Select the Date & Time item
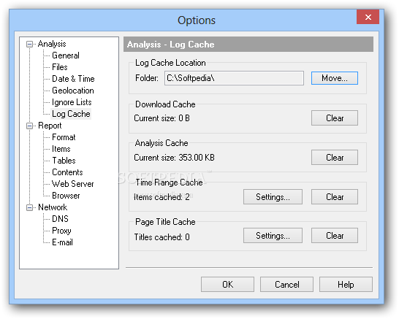This screenshot has height=319, width=399. click(73, 79)
